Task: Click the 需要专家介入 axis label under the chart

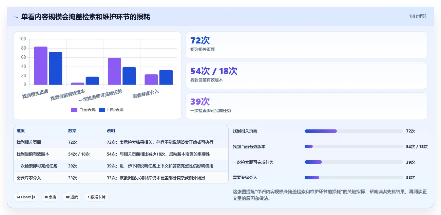Action: (146, 94)
